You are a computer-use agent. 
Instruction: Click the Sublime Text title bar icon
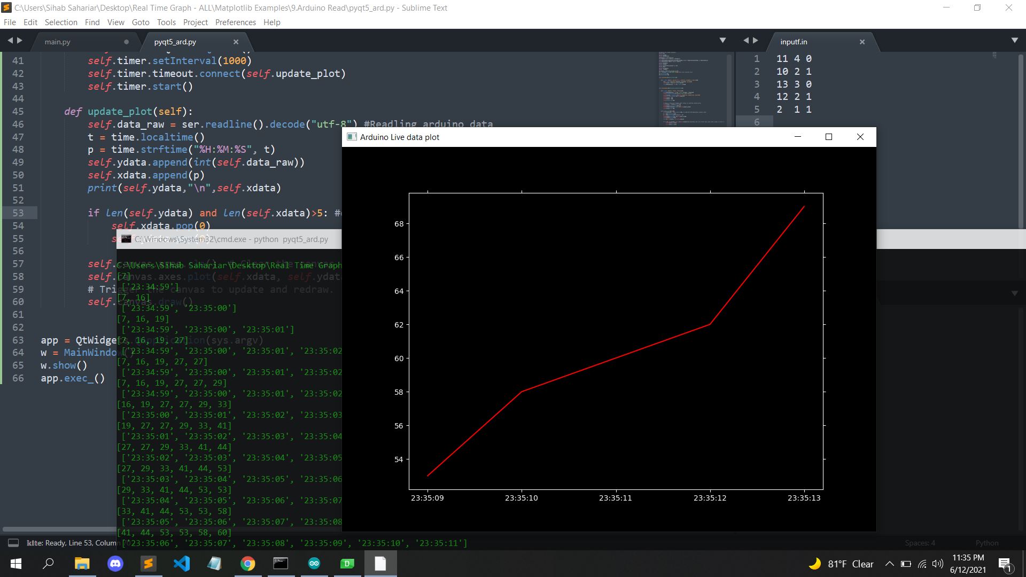coord(7,7)
